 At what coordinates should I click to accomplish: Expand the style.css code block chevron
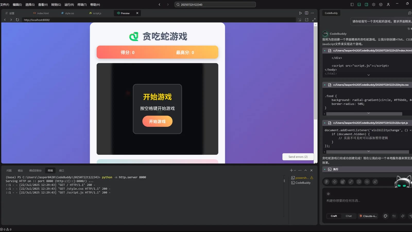tap(368, 113)
